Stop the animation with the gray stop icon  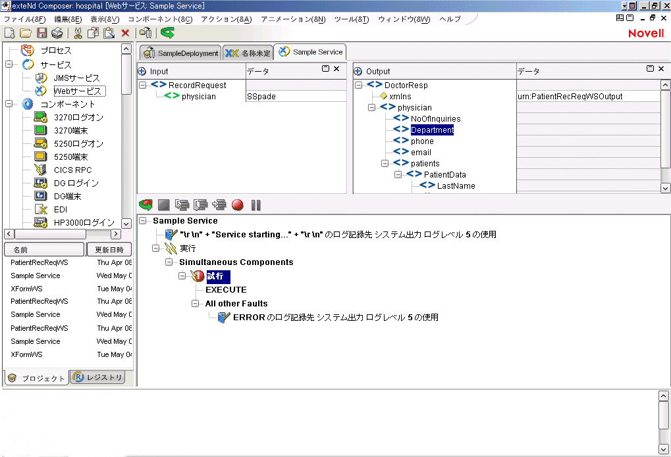click(163, 205)
